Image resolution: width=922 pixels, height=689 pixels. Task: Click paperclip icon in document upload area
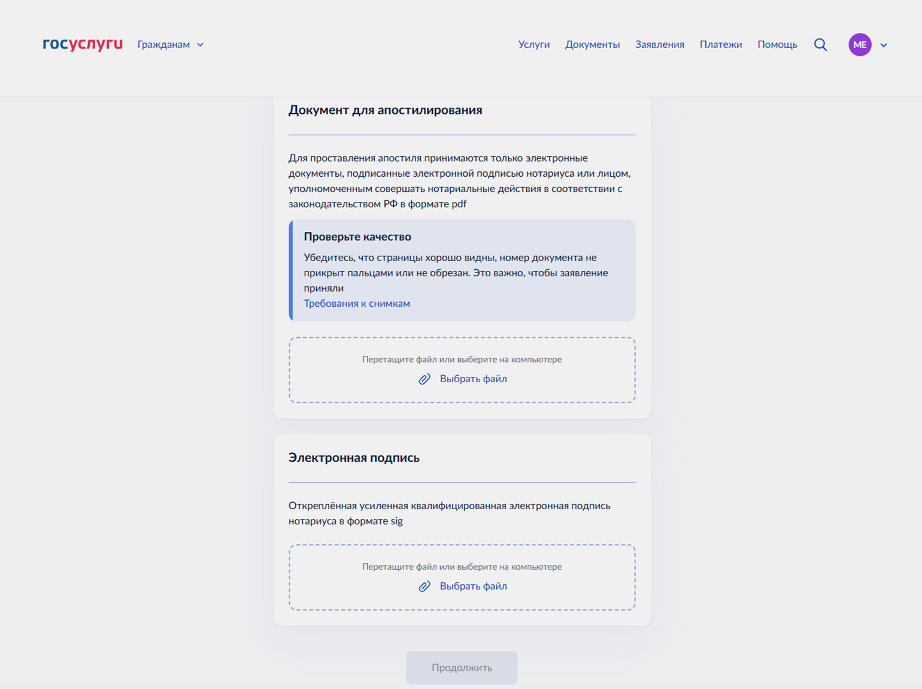pos(424,379)
